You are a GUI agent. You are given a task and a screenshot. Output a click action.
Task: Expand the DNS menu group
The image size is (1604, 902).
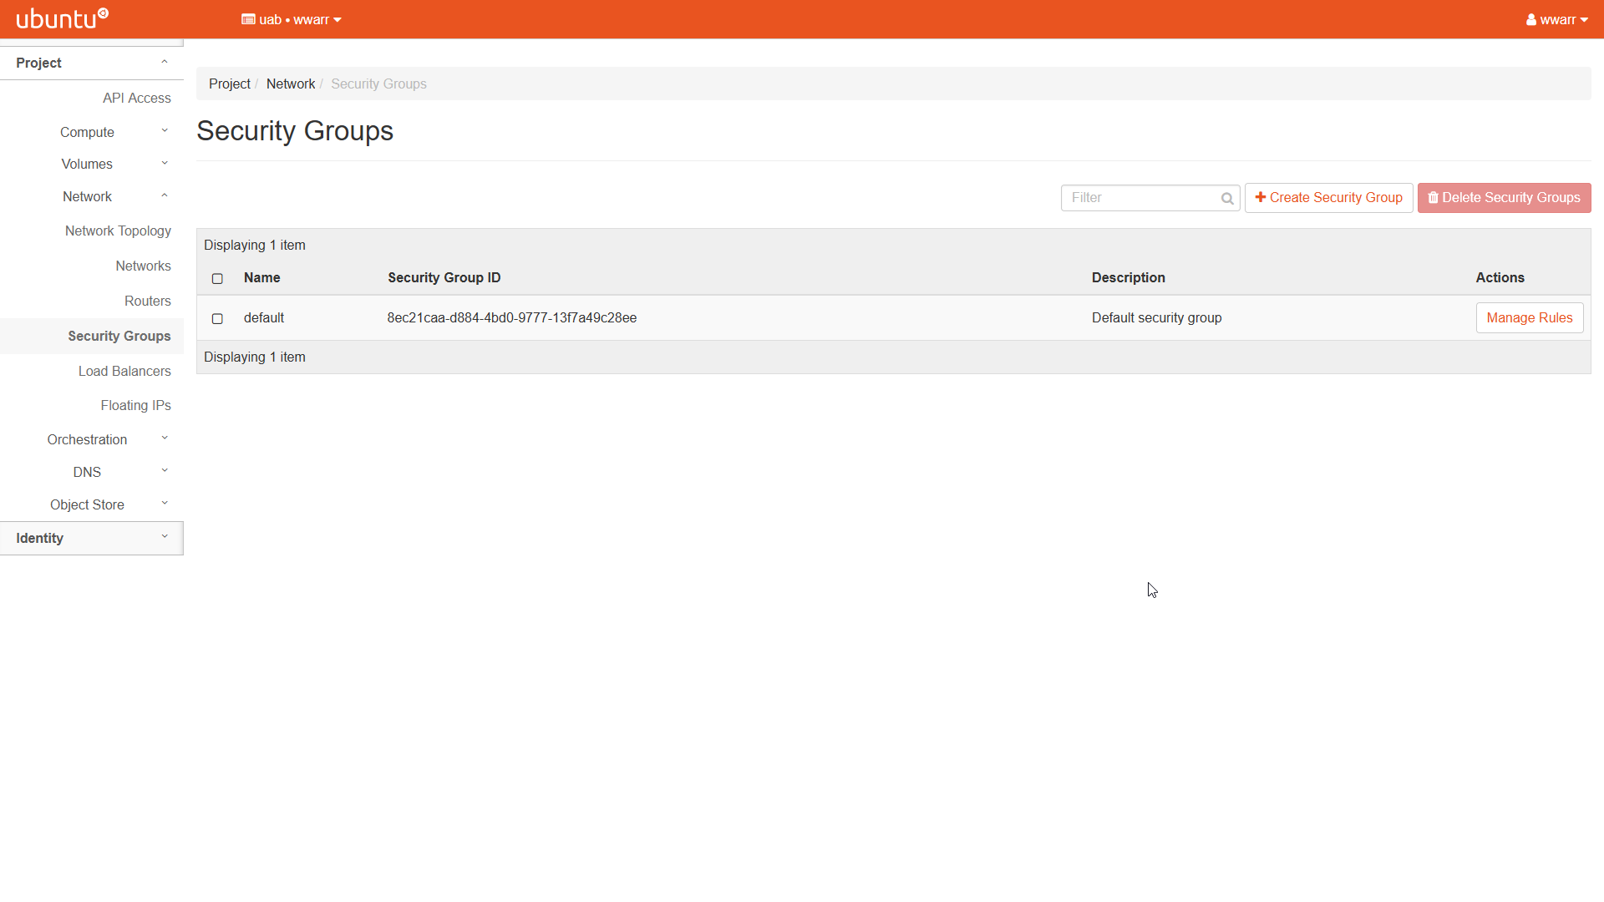pos(92,472)
